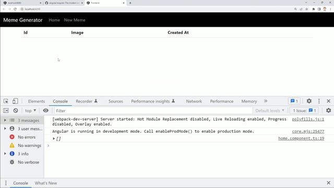Toggle the device toolbar icon
Viewport: 334px width, 188px height.
(x=15, y=101)
